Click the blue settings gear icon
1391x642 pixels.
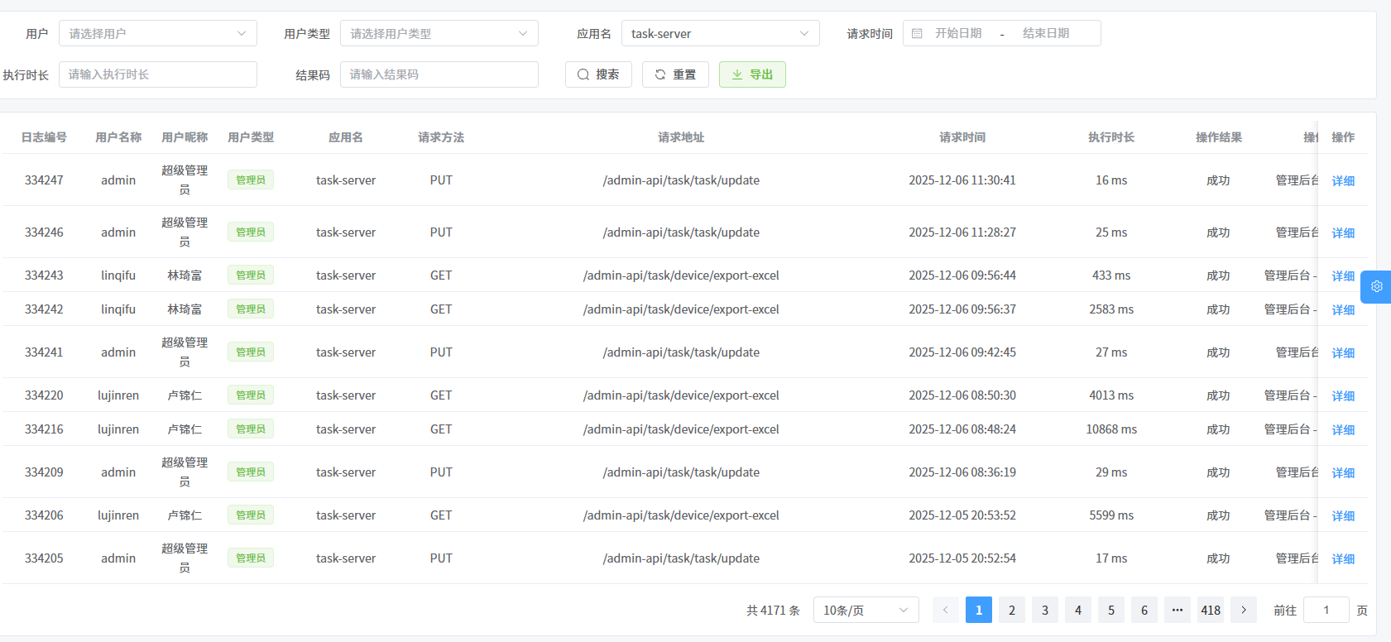click(1376, 286)
